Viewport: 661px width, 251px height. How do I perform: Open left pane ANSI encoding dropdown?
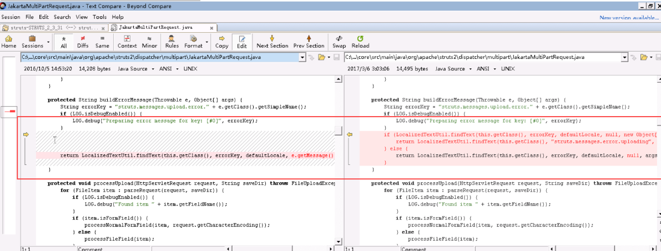point(169,69)
